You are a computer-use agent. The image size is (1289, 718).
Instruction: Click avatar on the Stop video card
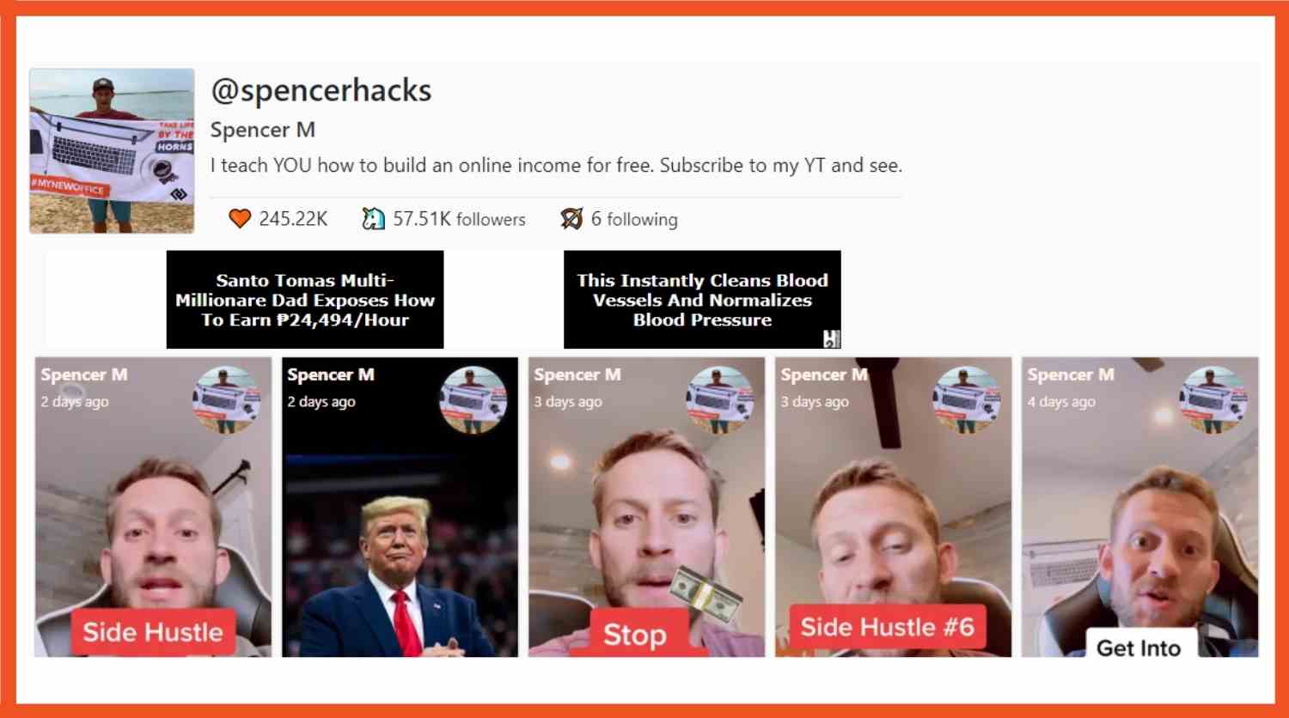coord(719,399)
